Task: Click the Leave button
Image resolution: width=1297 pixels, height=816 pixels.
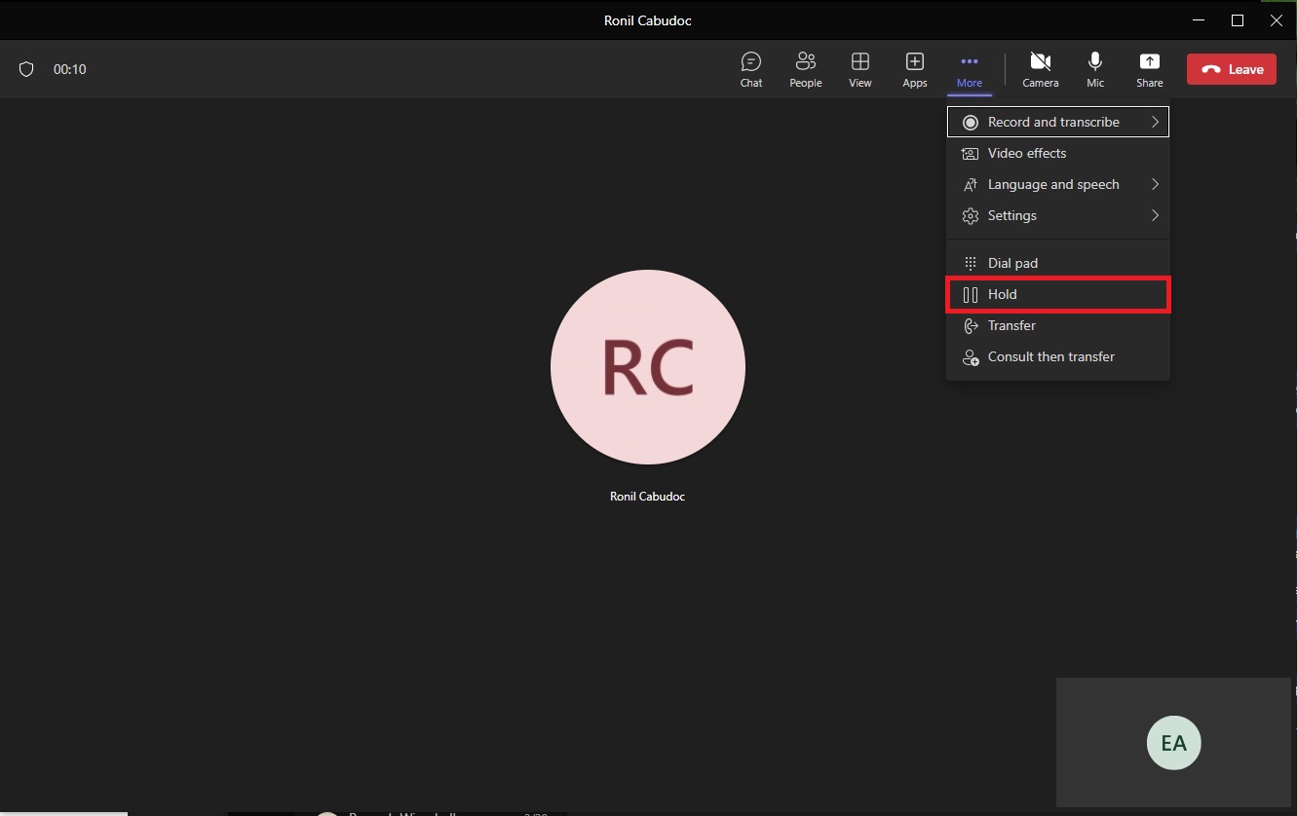Action: (x=1231, y=68)
